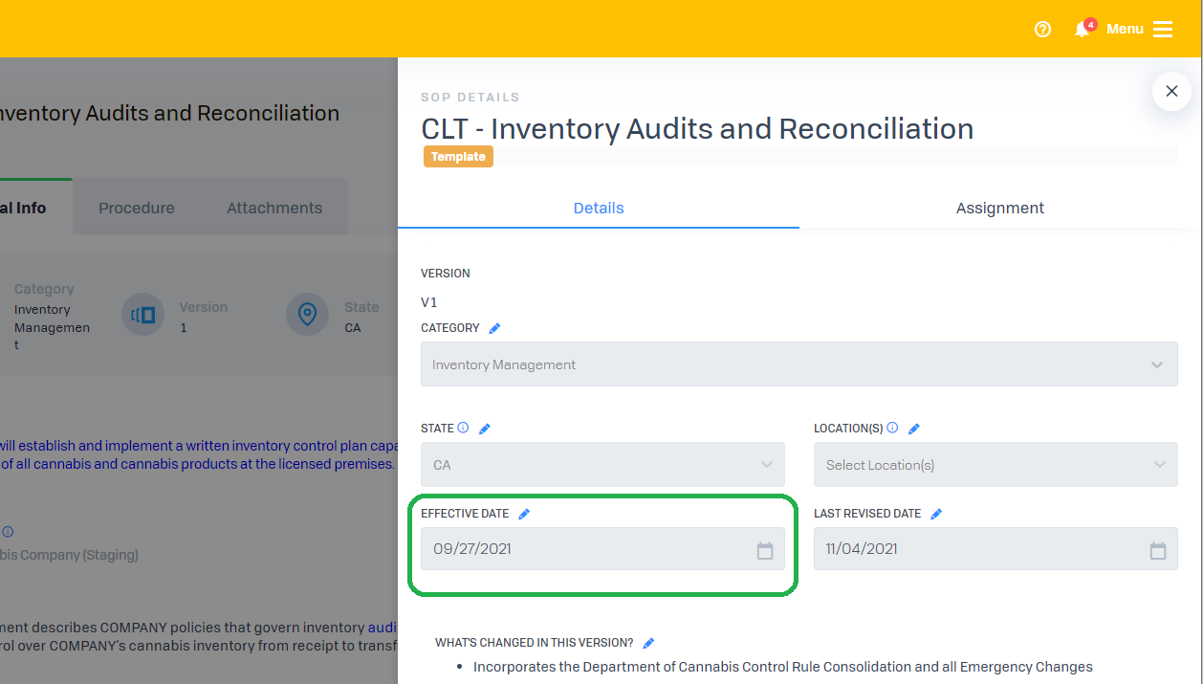The width and height of the screenshot is (1203, 684).
Task: Edit What's Changed in This Version
Action: coord(648,643)
